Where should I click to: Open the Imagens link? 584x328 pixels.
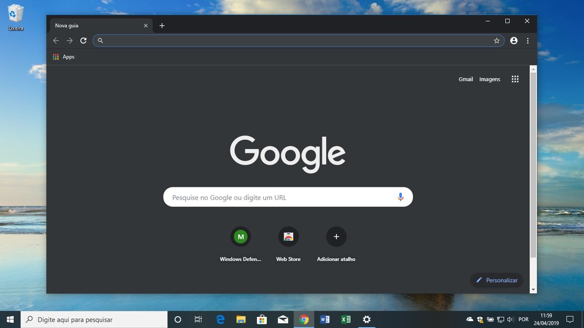[489, 79]
